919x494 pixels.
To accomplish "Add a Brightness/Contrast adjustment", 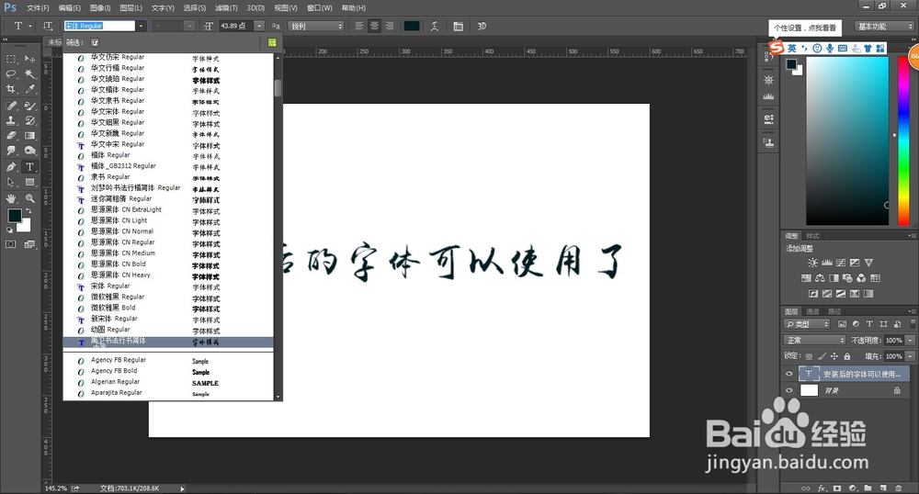I will (x=812, y=263).
